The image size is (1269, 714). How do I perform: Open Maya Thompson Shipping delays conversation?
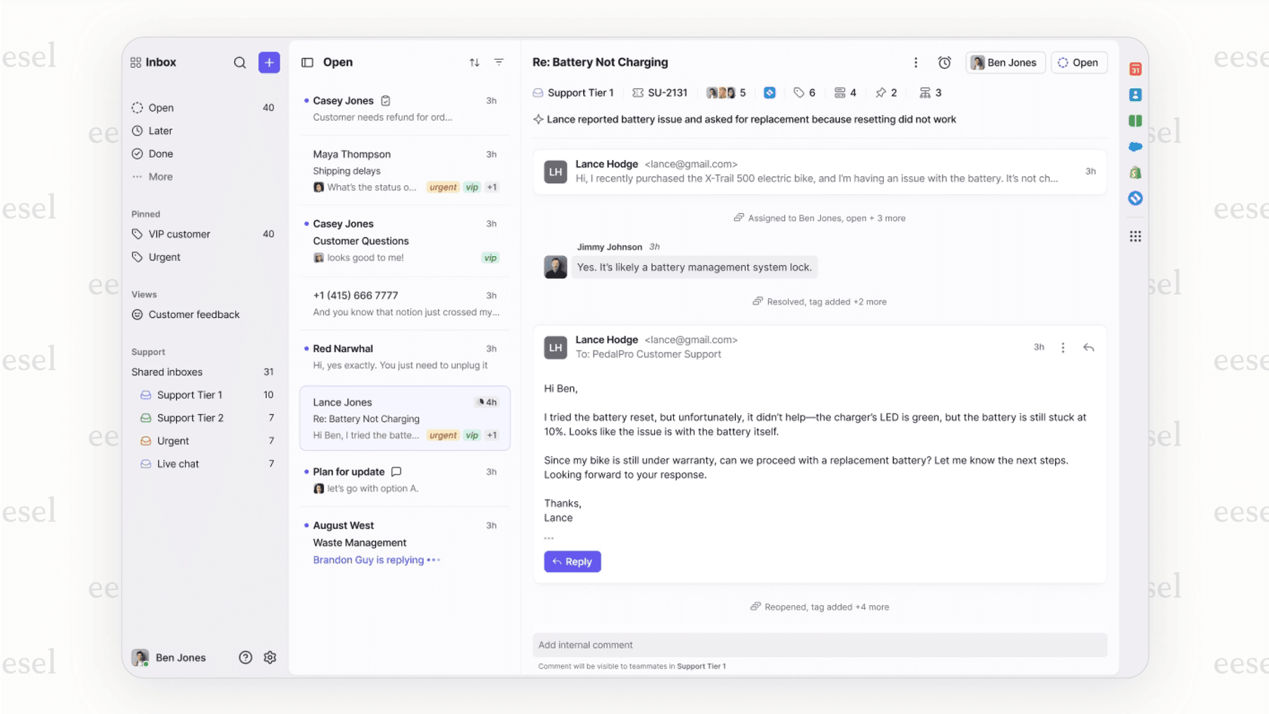click(405, 170)
